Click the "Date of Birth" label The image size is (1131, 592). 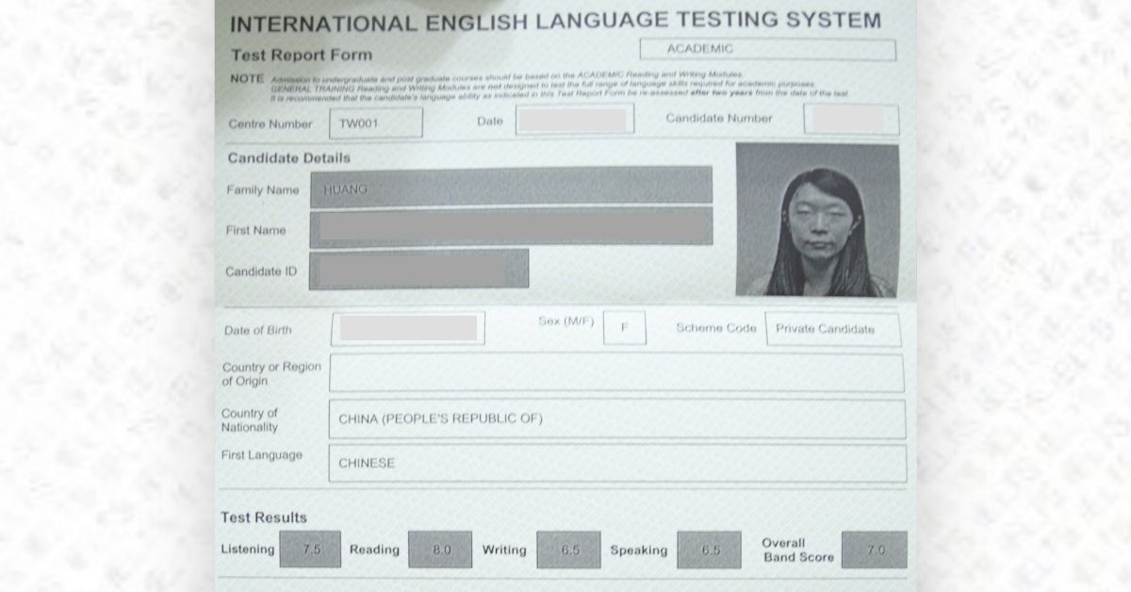(258, 331)
